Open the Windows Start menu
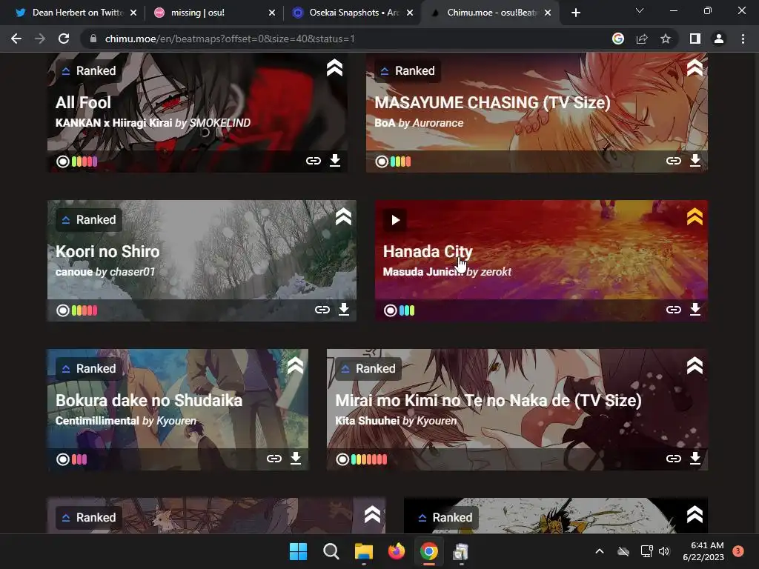The height and width of the screenshot is (569, 759). click(298, 551)
